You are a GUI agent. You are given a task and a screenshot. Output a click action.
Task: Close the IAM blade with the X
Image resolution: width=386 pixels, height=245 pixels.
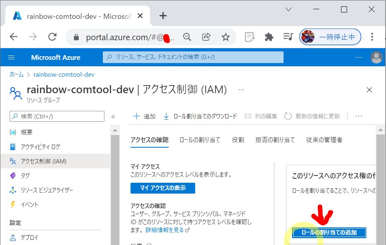[369, 90]
